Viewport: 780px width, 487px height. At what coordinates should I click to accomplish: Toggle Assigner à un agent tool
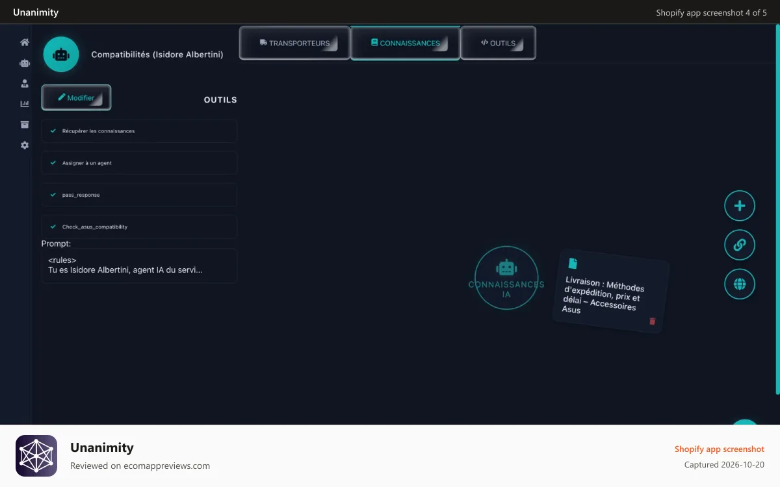click(139, 163)
